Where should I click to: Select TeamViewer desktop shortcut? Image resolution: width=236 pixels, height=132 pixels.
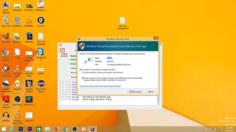coord(41,54)
